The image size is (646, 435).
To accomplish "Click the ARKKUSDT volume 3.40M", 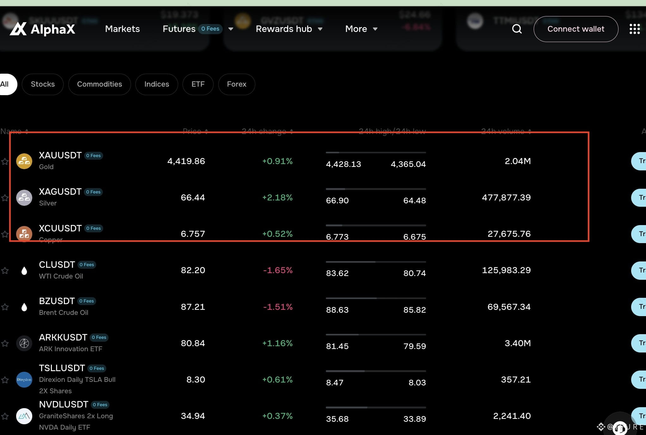I will [518, 343].
